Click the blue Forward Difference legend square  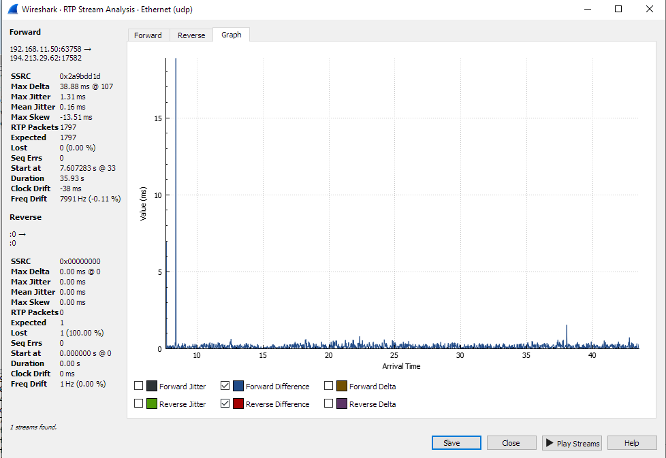(x=238, y=386)
